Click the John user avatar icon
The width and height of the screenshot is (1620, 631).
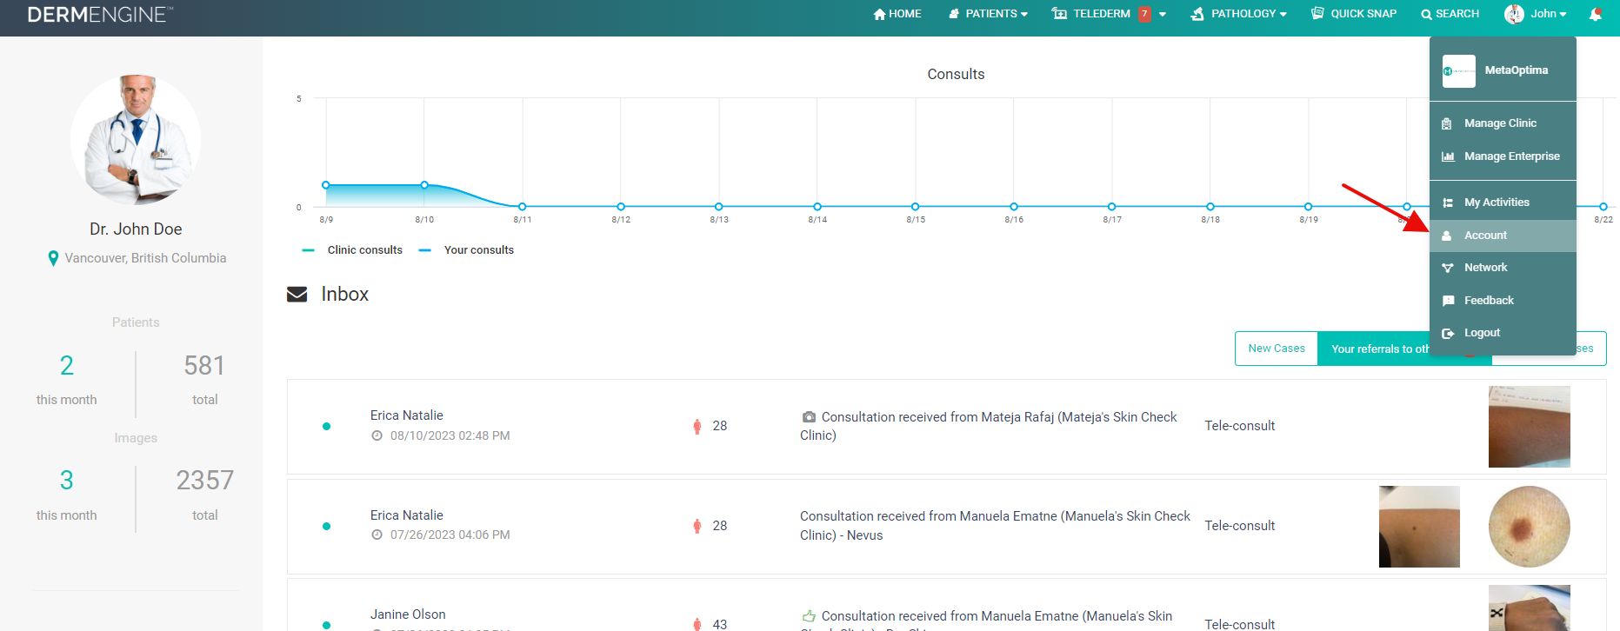click(1514, 14)
